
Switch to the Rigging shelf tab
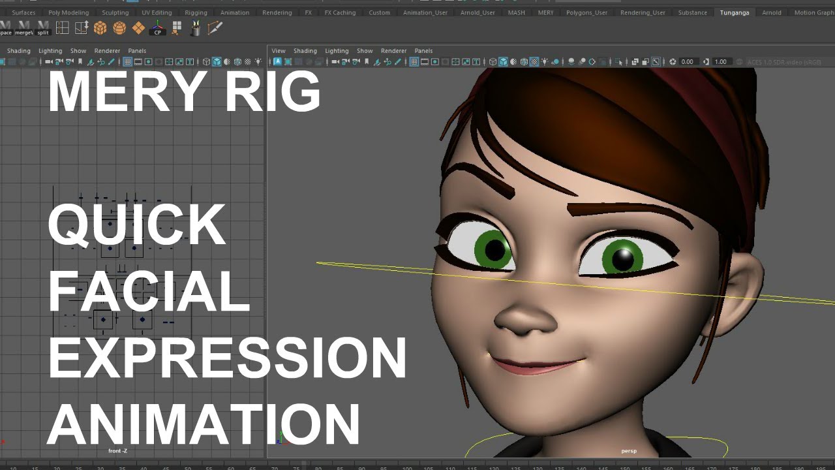(196, 12)
